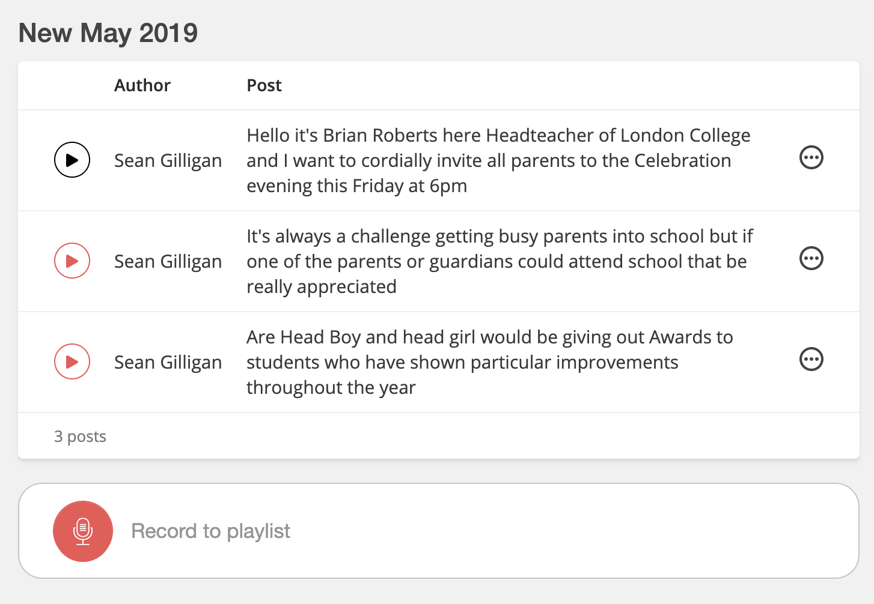Screen dimensions: 874x604
Task: Open options menu for Celebration evening post
Action: 811,158
